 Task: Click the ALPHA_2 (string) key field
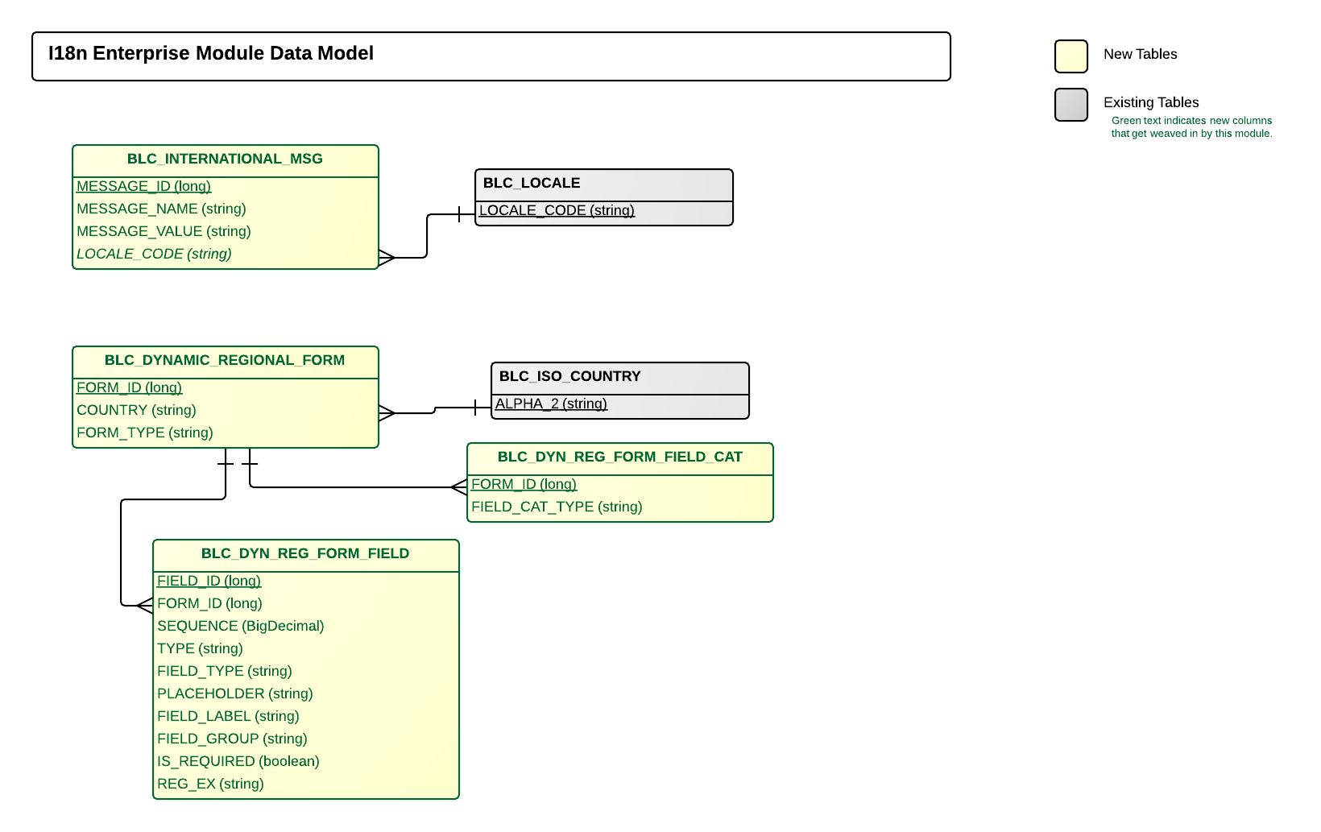[551, 404]
